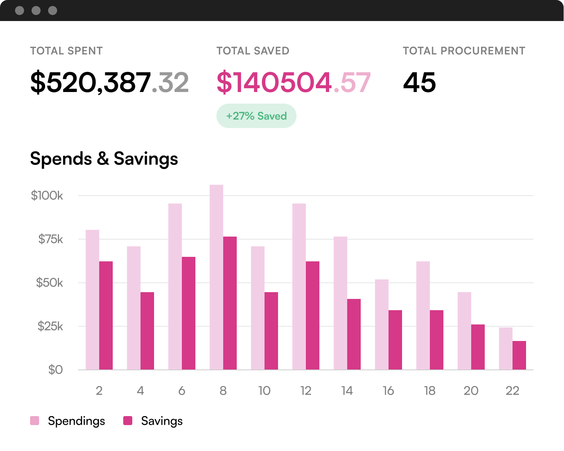
Task: Click the x-axis label 18
Action: coord(430,391)
